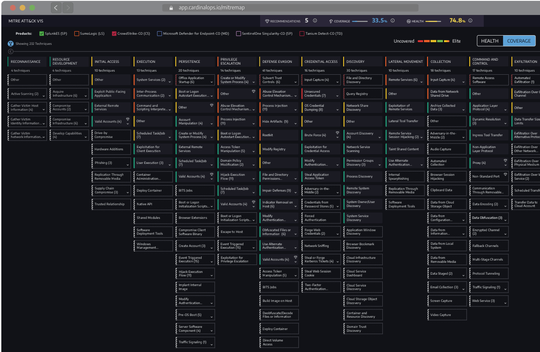This screenshot has height=352, width=540.
Task: Select the INITIAL ACCESS tactic header
Action: pos(111,62)
